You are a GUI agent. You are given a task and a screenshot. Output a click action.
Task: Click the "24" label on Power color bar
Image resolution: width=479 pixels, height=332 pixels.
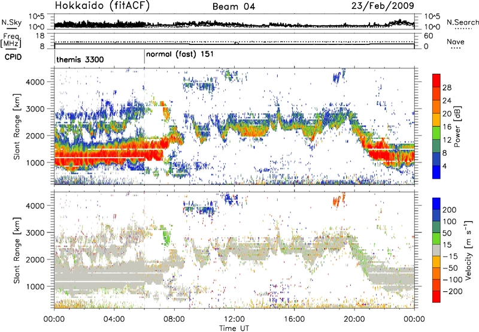(x=447, y=101)
